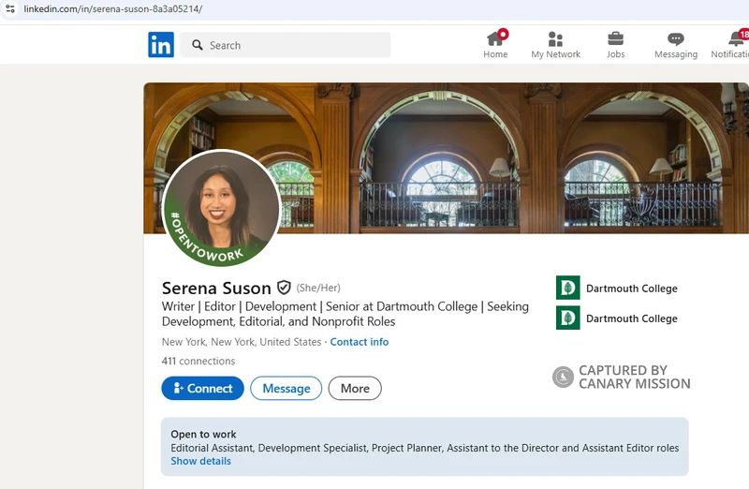The image size is (749, 489).
Task: Click the LinkedIn logo
Action: click(160, 45)
